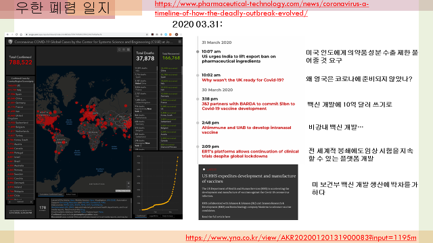Zoom out on the map
This screenshot has height=243, width=433.
(129, 186)
